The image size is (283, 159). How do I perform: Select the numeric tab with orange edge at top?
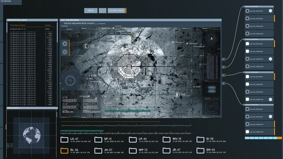117,11
